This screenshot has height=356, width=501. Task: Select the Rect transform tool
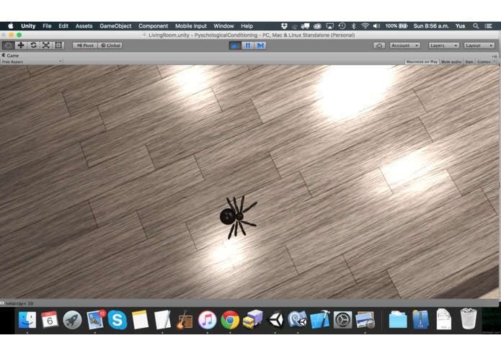(x=58, y=45)
